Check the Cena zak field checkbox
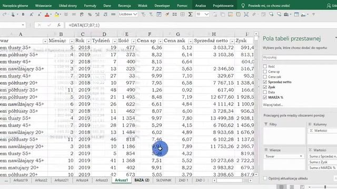337x189 pixels. coord(265,77)
